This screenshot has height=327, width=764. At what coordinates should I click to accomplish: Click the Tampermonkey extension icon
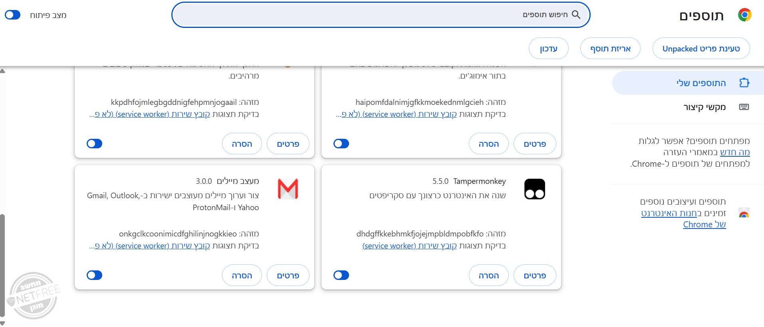pos(534,189)
